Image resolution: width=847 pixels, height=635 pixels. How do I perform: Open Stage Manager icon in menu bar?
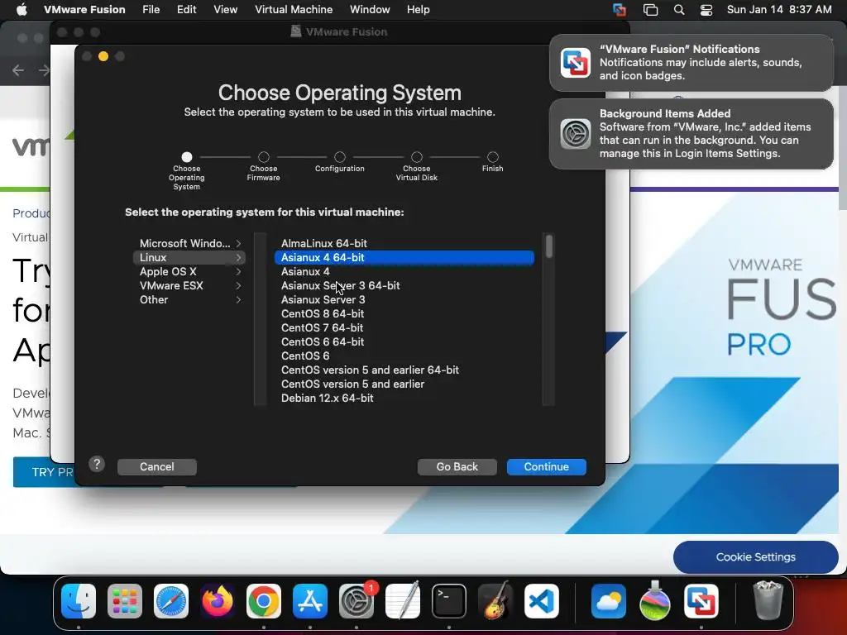(650, 10)
